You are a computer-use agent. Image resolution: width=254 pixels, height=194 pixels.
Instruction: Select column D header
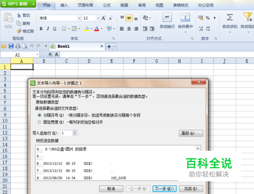(x=89, y=61)
